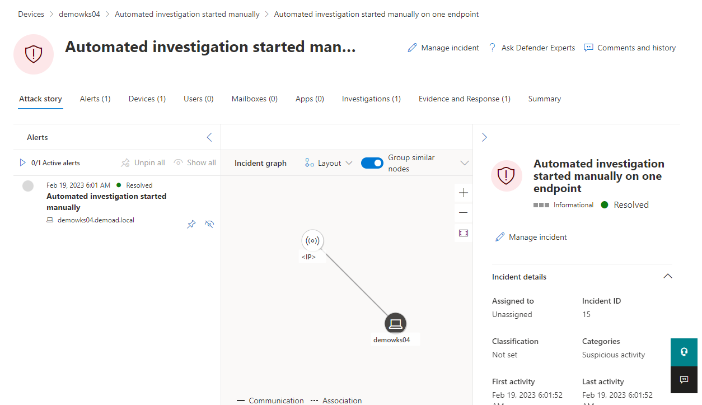Collapse the Incident details section
Image resolution: width=702 pixels, height=405 pixels.
click(x=667, y=276)
